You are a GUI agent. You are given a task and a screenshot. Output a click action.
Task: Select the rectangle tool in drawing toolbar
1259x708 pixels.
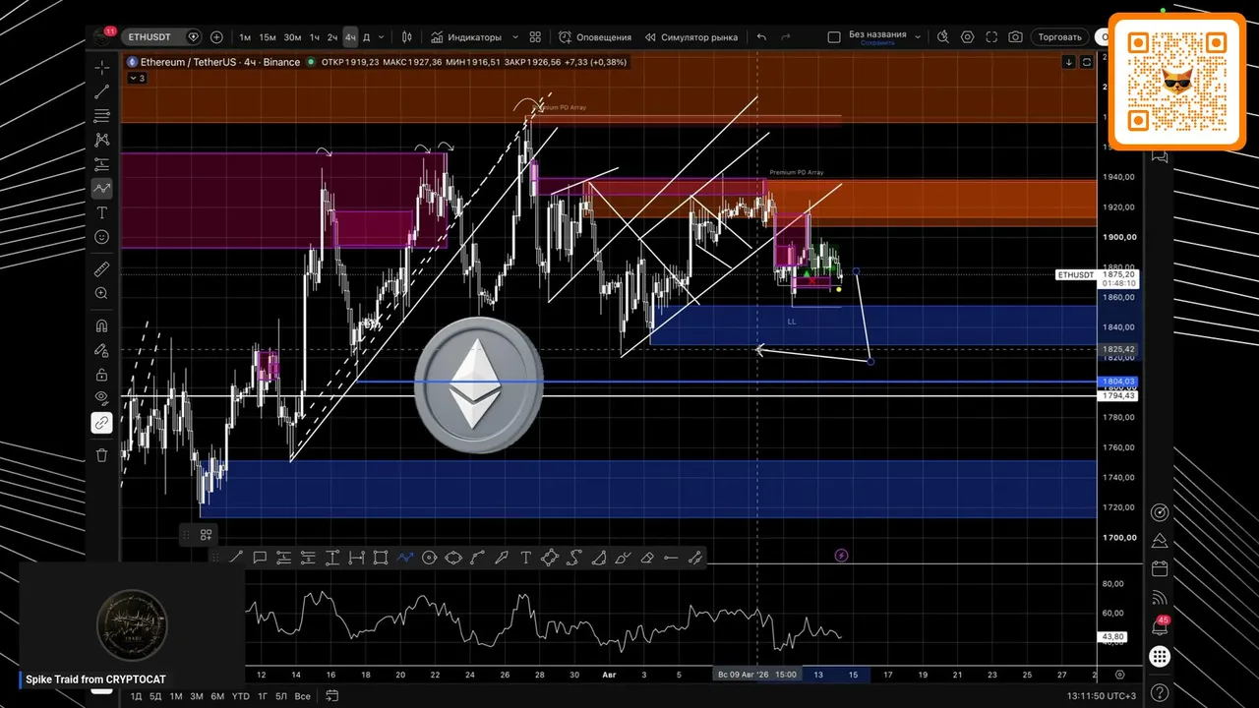381,558
